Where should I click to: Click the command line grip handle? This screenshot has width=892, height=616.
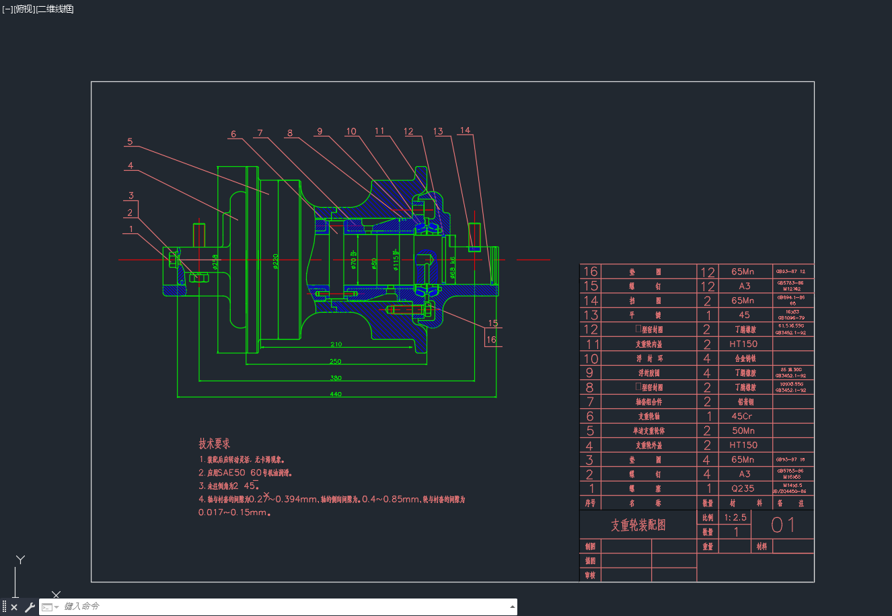(5, 607)
